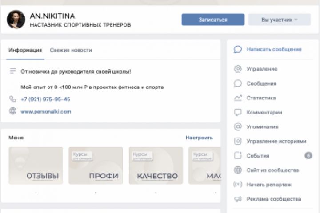Click the Записаться button
Viewport: 320px width, 213px height.
point(213,20)
